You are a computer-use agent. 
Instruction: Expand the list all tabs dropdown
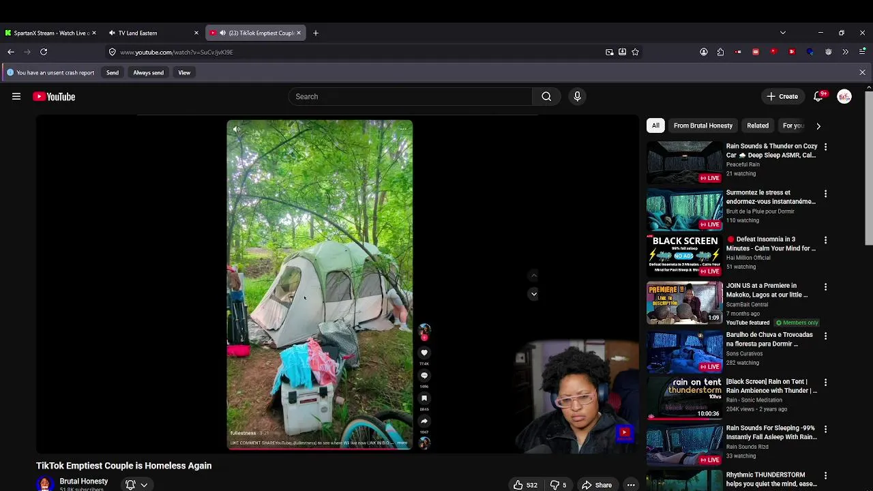tap(783, 33)
